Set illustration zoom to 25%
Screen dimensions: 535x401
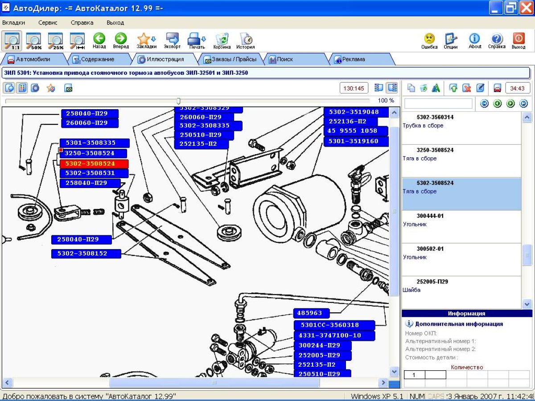coord(56,41)
